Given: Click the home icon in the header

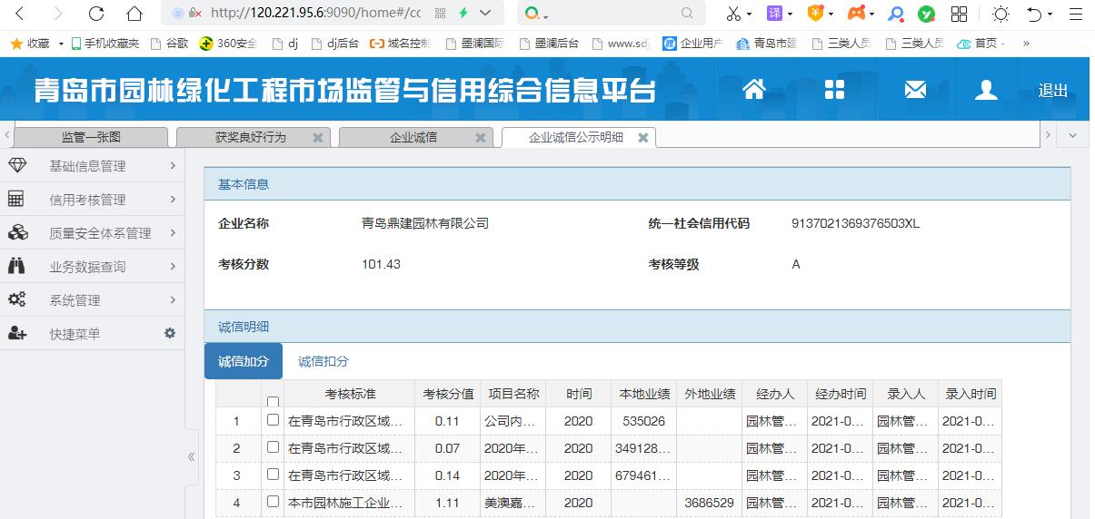Looking at the screenshot, I should 753,89.
